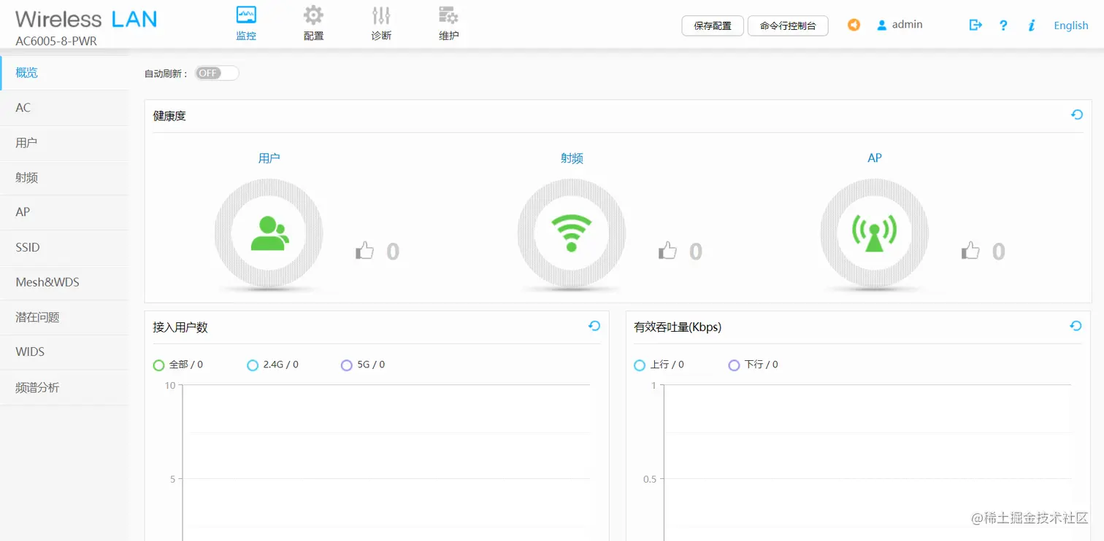Viewport: 1104px width, 541px height.
Task: Click the logout icon
Action: pyautogui.click(x=975, y=25)
